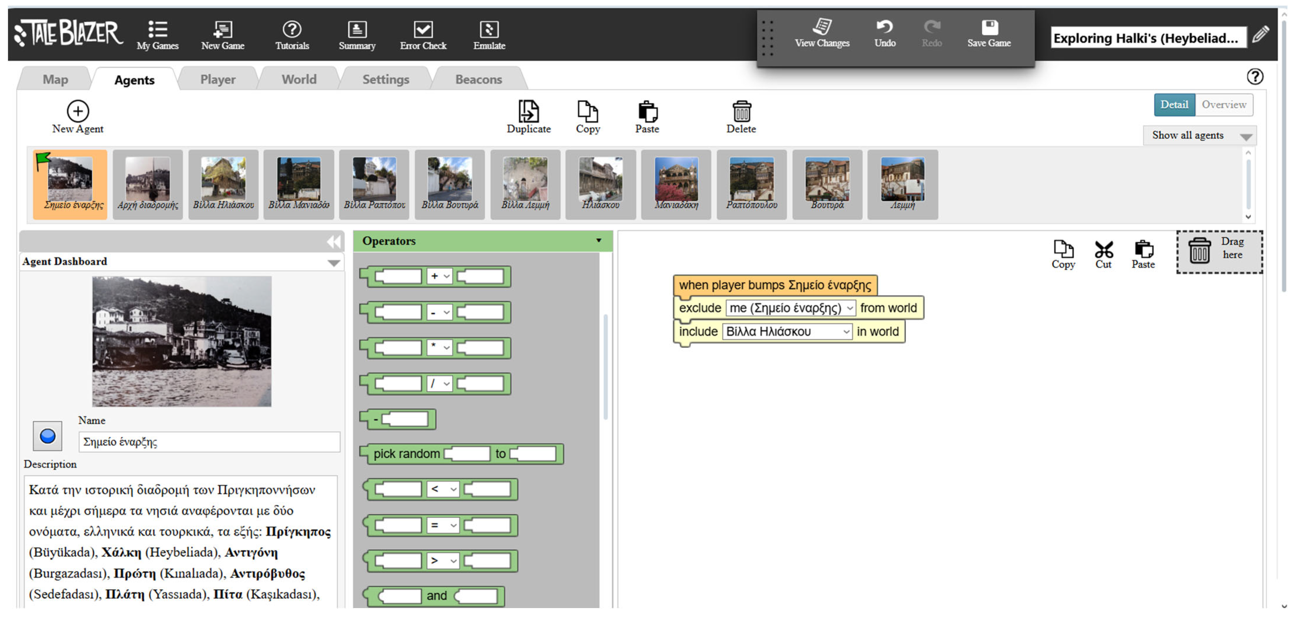The width and height of the screenshot is (1292, 621).
Task: Open Show all agents filter
Action: 1199,136
